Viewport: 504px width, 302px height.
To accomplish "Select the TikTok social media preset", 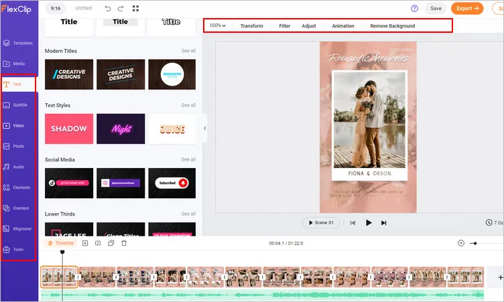I will coord(69,183).
